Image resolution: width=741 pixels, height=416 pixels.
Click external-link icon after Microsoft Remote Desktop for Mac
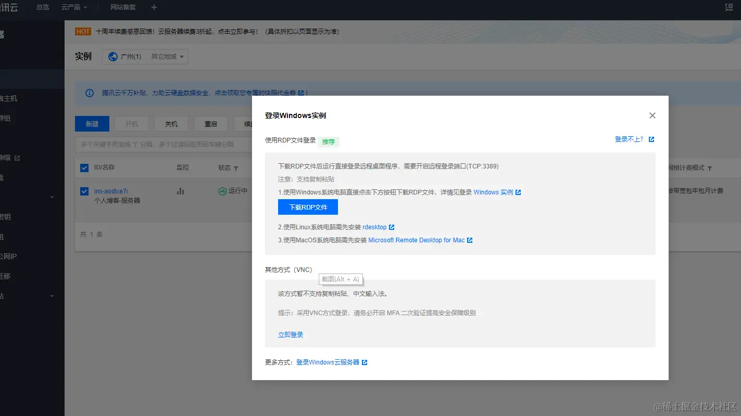click(x=470, y=240)
